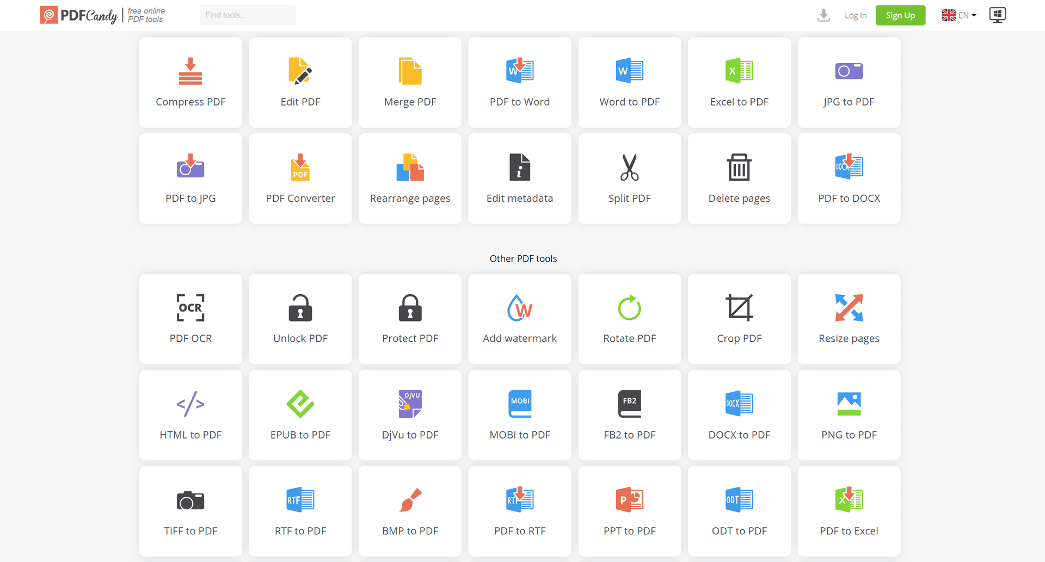Click the Split PDF scissors icon
The width and height of the screenshot is (1045, 562).
(x=630, y=167)
